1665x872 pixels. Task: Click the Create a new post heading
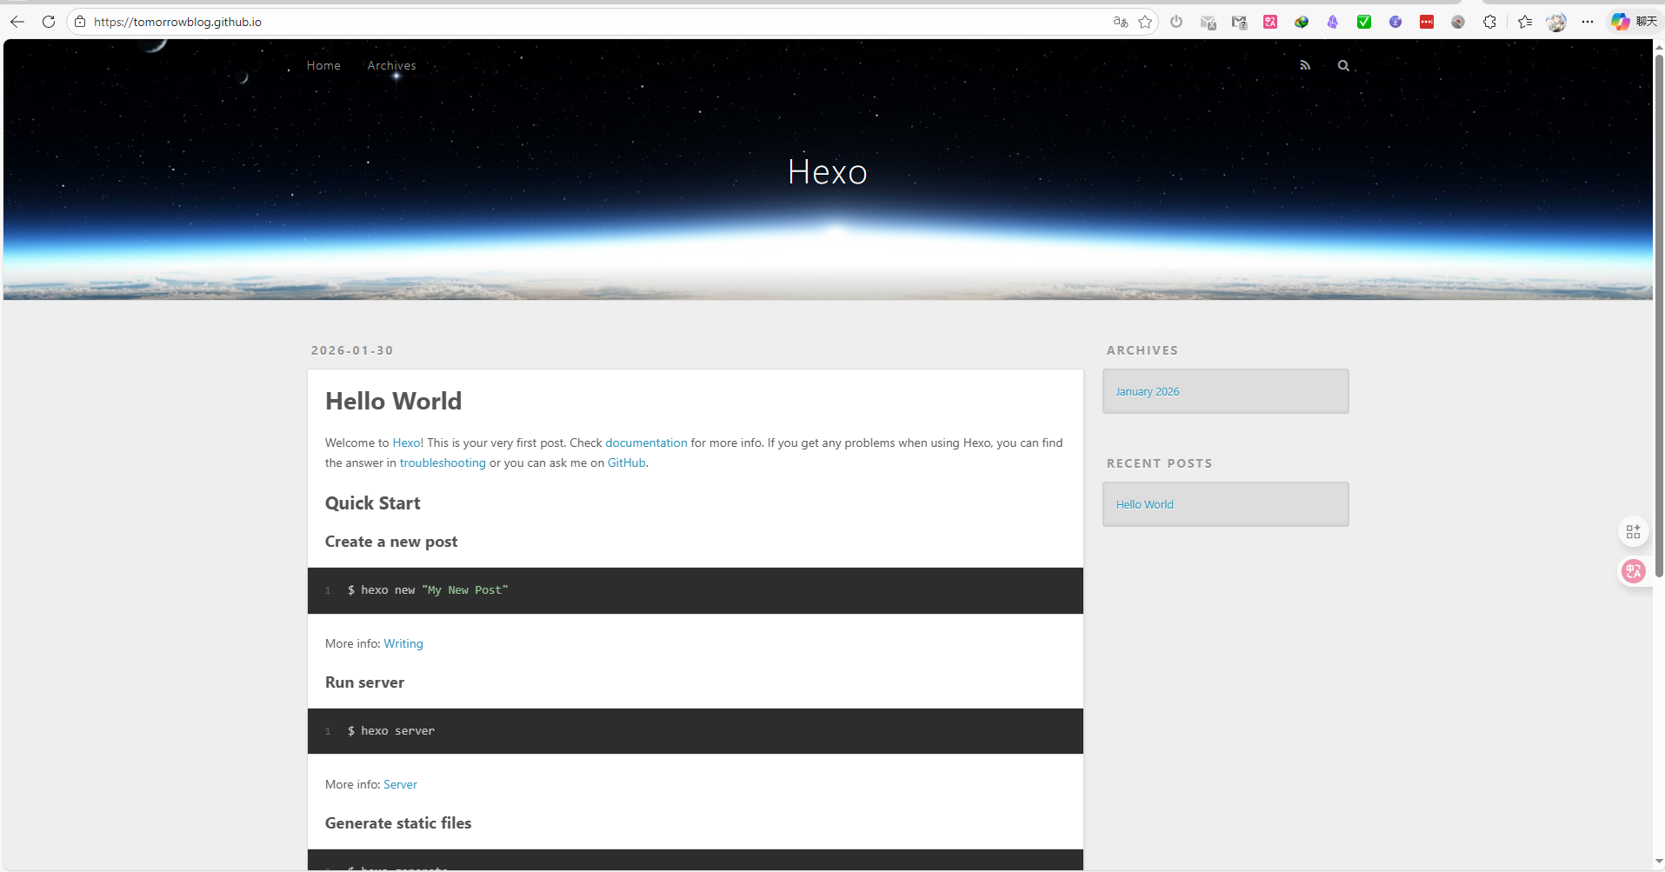point(391,542)
